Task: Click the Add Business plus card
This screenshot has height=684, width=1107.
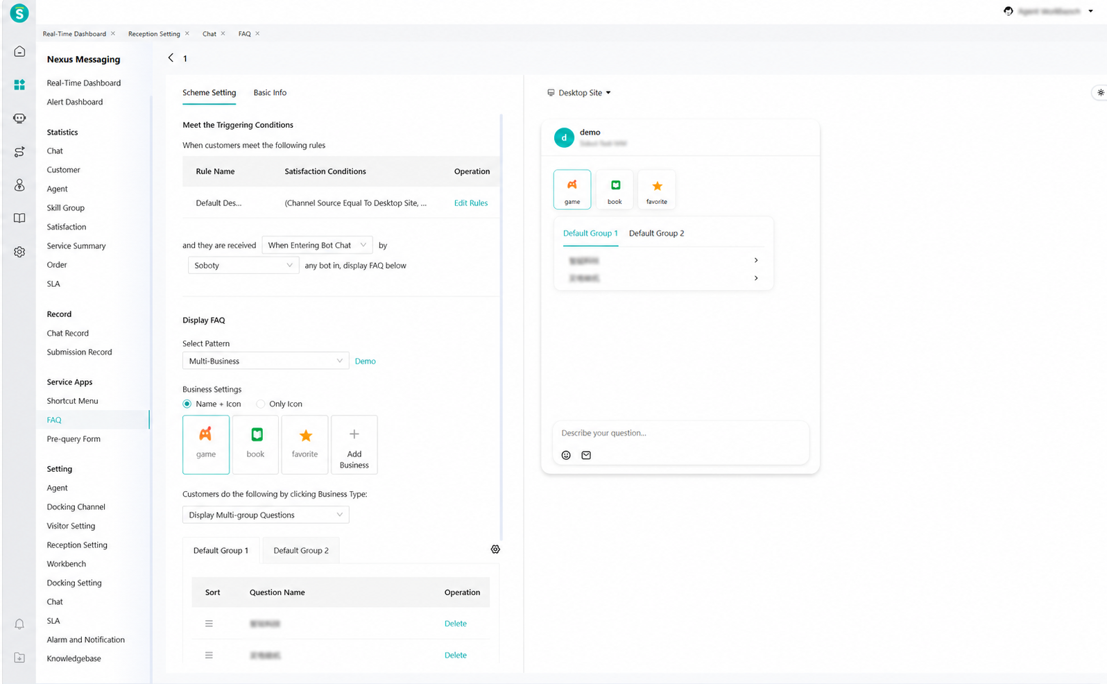Action: pos(354,445)
